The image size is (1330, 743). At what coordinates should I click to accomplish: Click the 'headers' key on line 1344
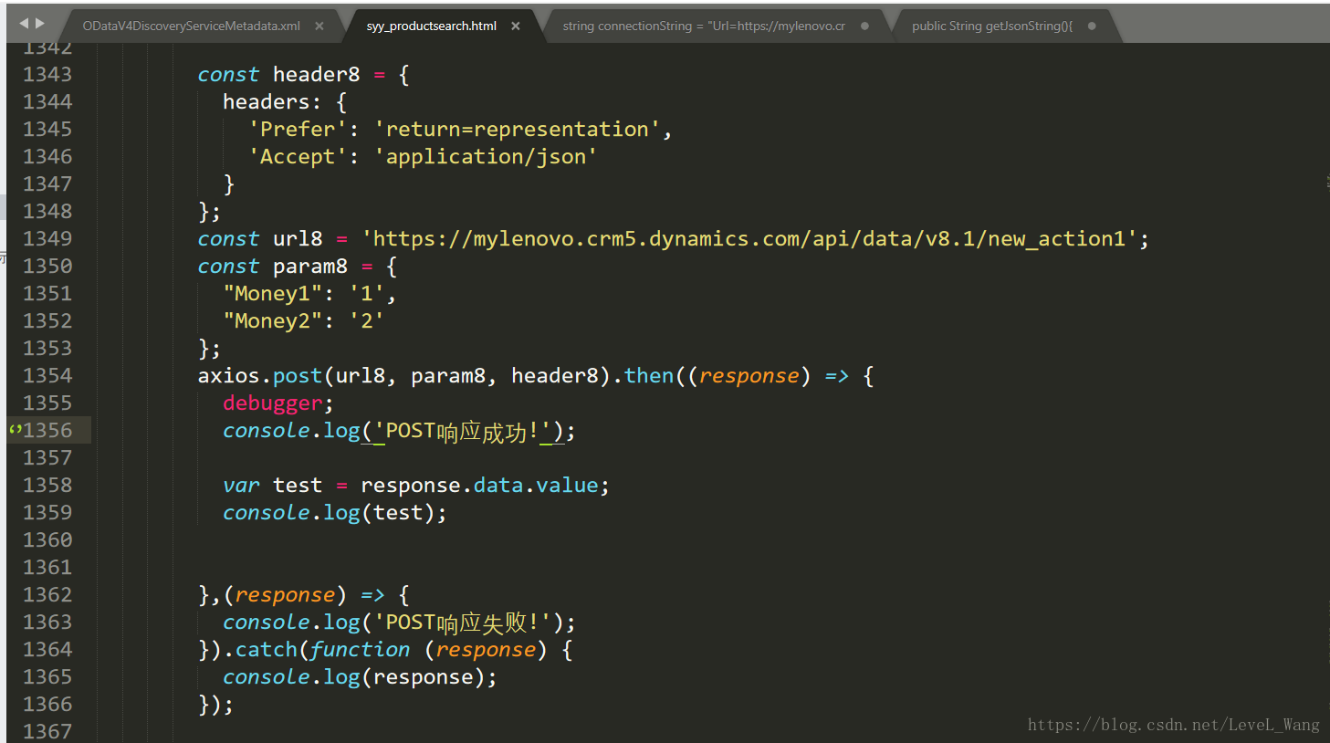[266, 101]
